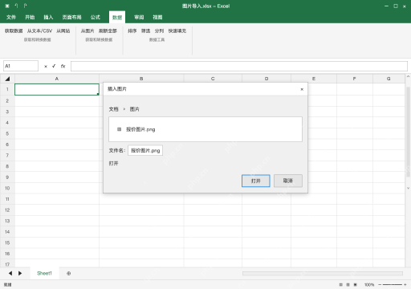The width and height of the screenshot is (411, 289).
Task: Select cell A1
Action: (57, 89)
